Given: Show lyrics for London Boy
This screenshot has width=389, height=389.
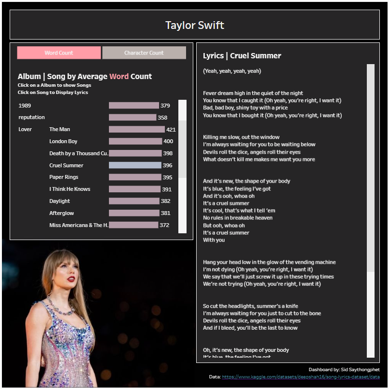Looking at the screenshot, I should (x=63, y=141).
